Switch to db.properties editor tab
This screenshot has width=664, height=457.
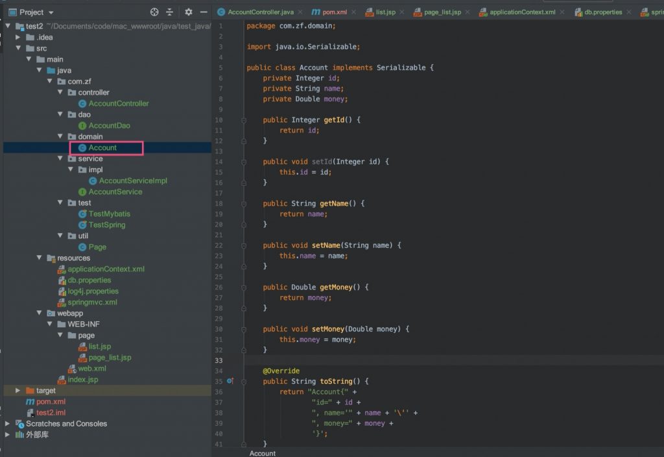coord(603,12)
